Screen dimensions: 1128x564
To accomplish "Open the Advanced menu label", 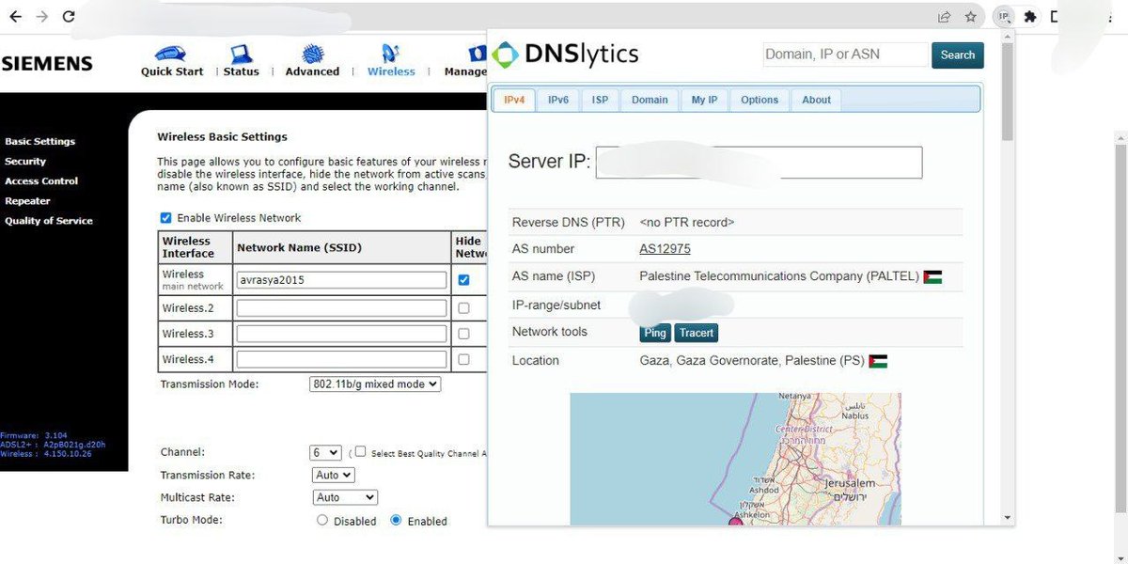I will click(312, 71).
